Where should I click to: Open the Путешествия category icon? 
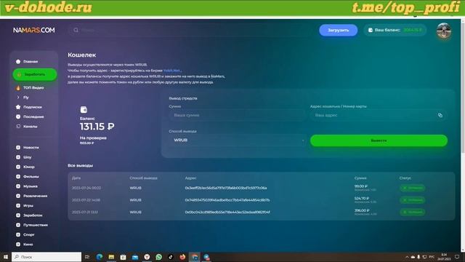18,225
